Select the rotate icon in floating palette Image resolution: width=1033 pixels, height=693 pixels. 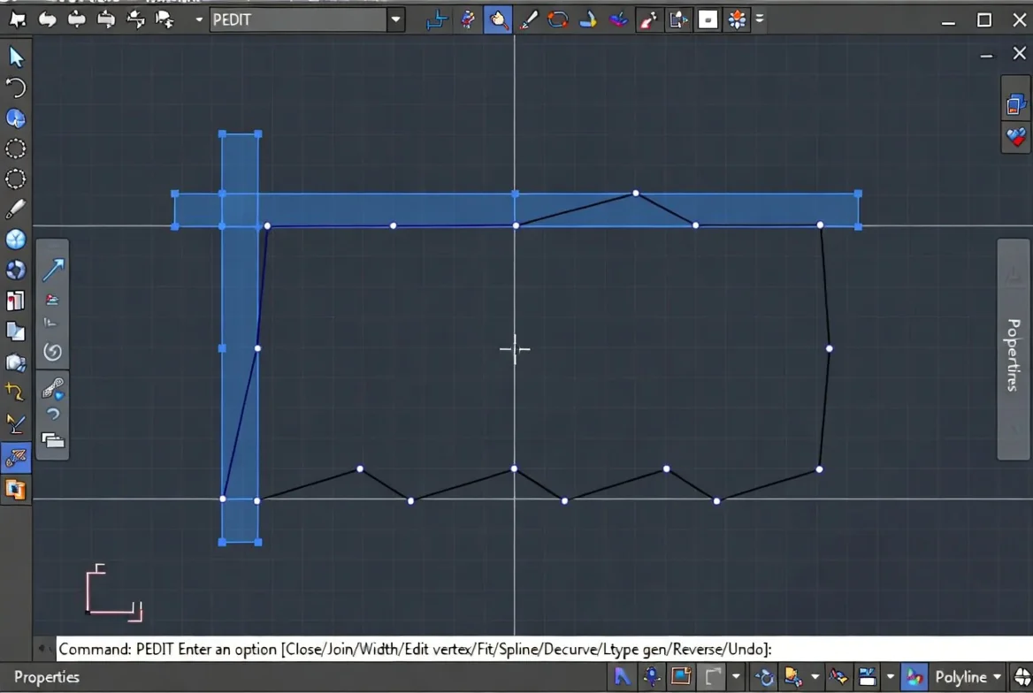point(53,352)
